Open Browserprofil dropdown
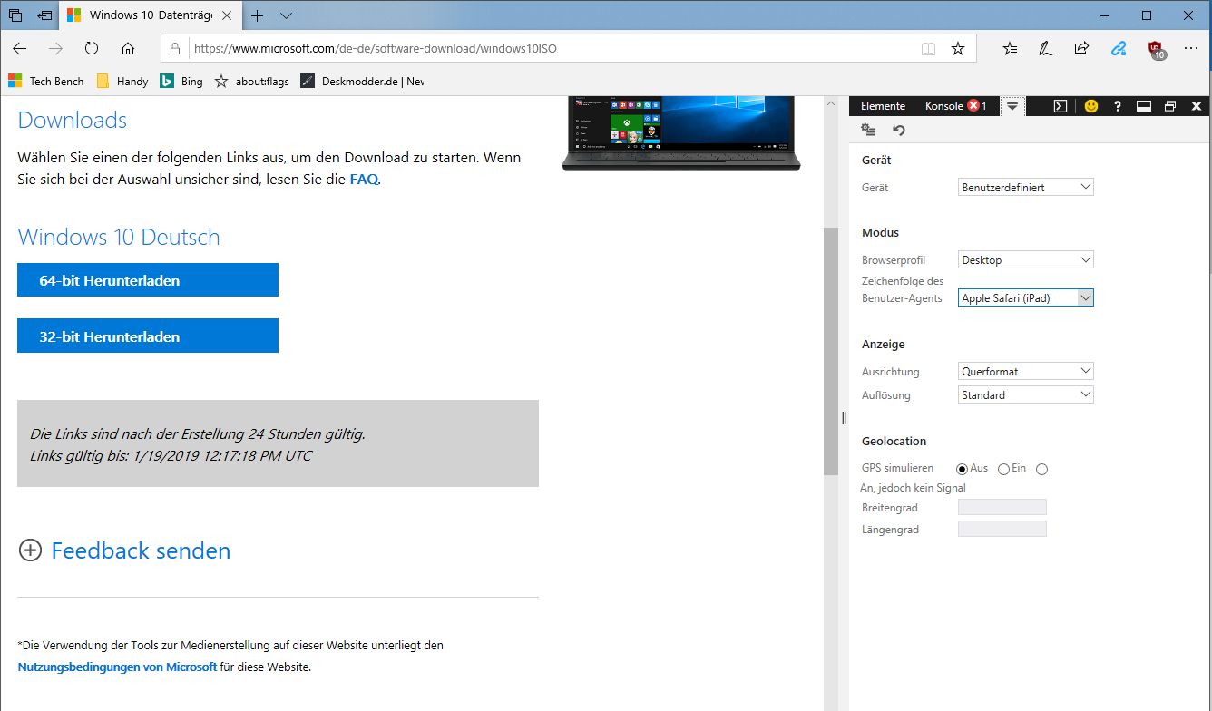The image size is (1212, 711). click(1026, 260)
